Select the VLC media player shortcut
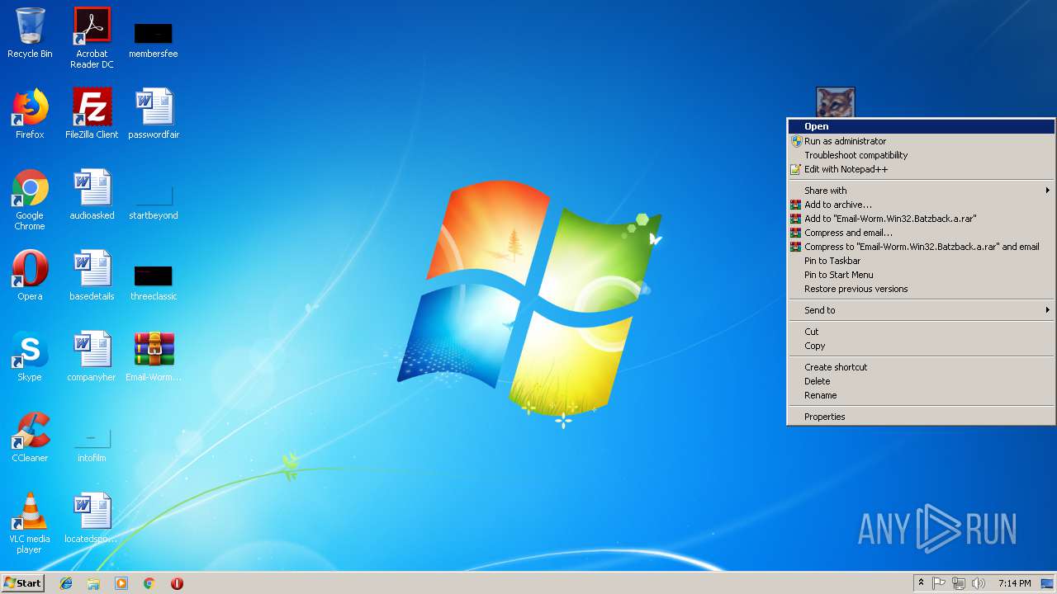 coord(30,523)
